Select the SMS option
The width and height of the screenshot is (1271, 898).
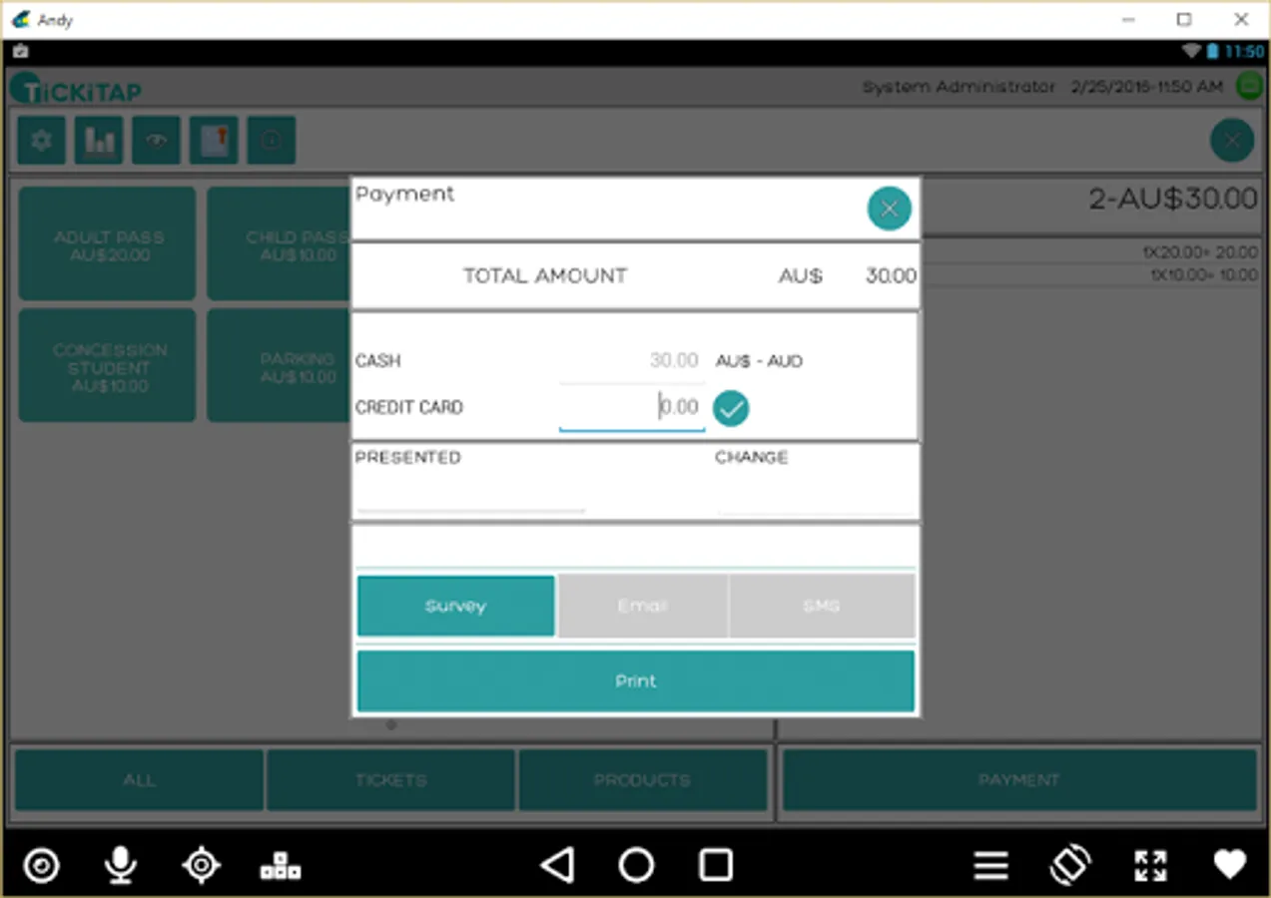point(822,606)
